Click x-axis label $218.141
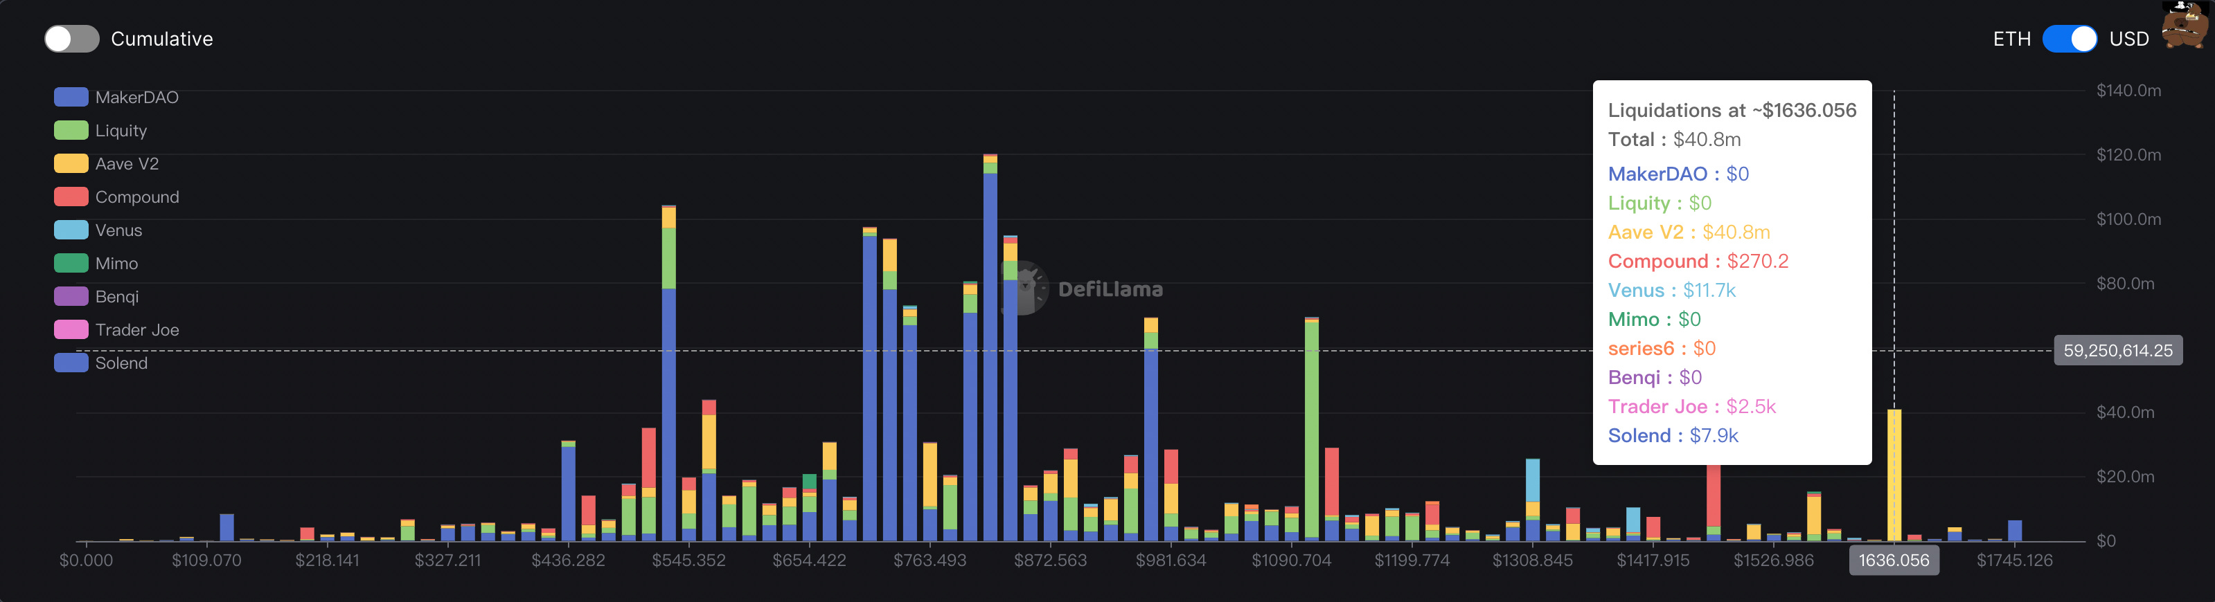Viewport: 2215px width, 602px height. tap(327, 560)
